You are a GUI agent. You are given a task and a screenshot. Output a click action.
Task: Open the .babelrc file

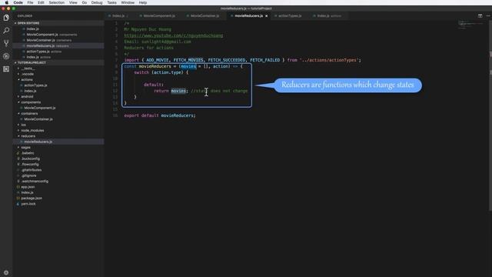coord(28,153)
